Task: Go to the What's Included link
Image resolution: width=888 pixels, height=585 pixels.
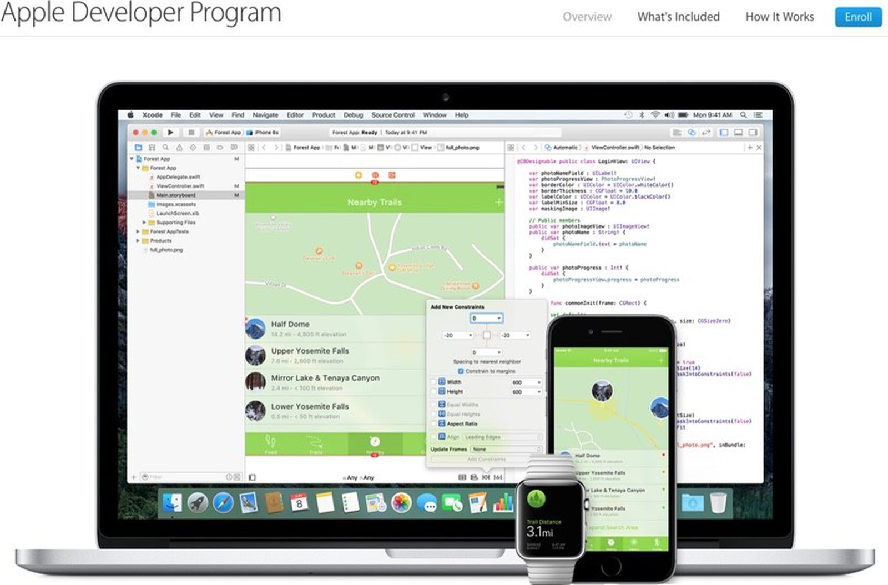Action: tap(678, 17)
